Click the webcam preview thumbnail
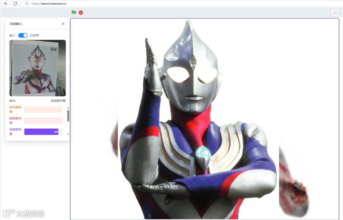 coord(37,68)
